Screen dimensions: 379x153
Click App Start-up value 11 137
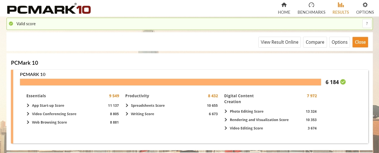(x=113, y=106)
